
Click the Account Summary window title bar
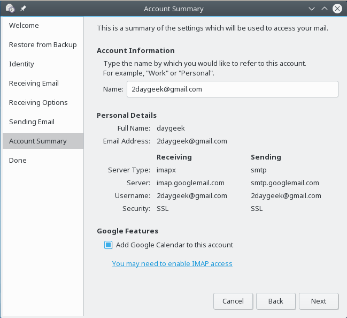click(x=173, y=9)
